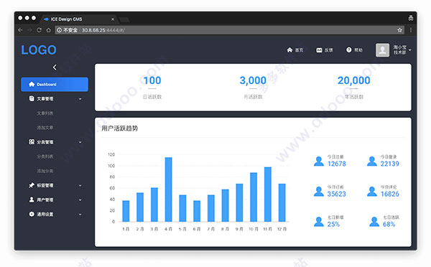This screenshot has width=431, height=267.
Task: Focus the address bar URL field
Action: click(x=230, y=30)
